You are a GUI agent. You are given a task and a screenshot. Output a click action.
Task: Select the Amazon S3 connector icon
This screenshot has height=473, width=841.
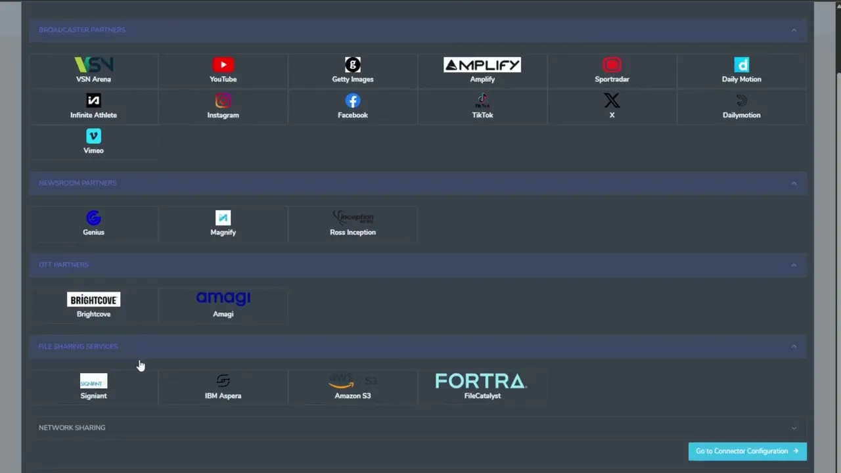pyautogui.click(x=353, y=381)
